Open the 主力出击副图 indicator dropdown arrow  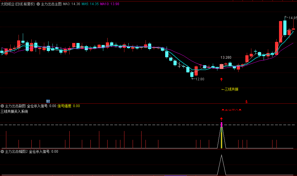tap(2, 106)
